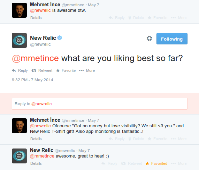Open the More dots menu under main tweet
The height and width of the screenshot is (170, 199).
(x=87, y=70)
